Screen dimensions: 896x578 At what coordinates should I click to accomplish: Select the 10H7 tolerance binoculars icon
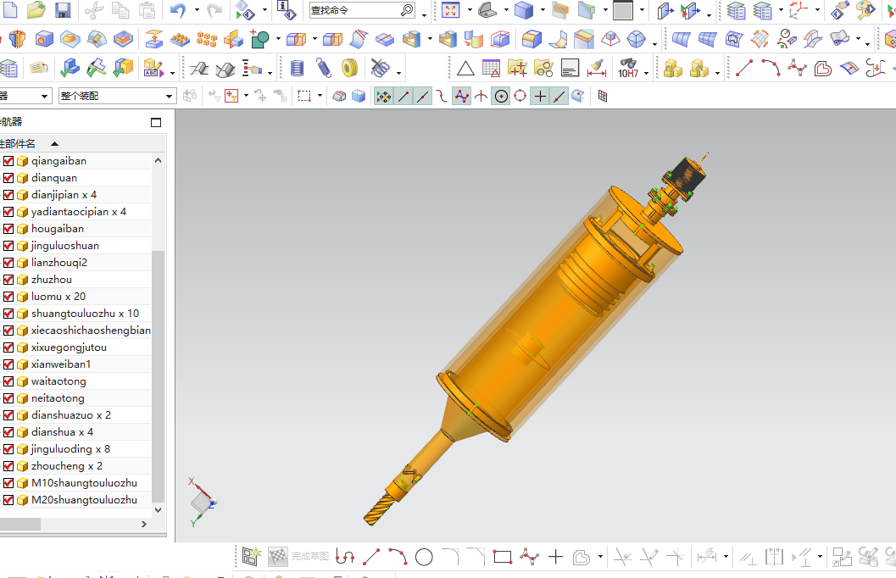tap(628, 69)
